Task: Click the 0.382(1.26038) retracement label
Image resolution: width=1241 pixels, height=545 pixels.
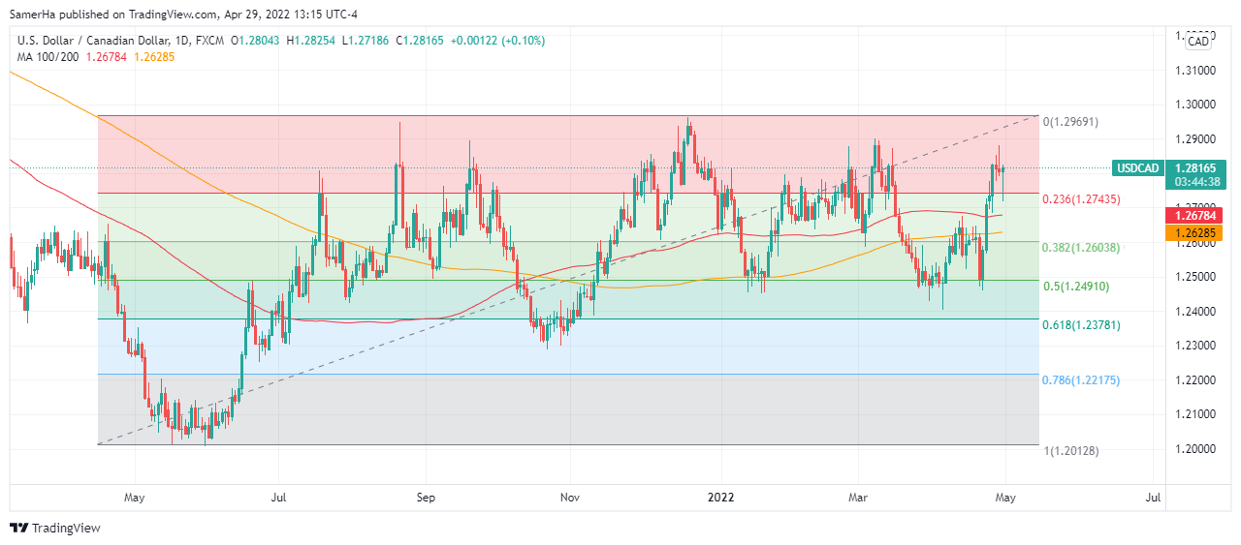Action: coord(1081,248)
